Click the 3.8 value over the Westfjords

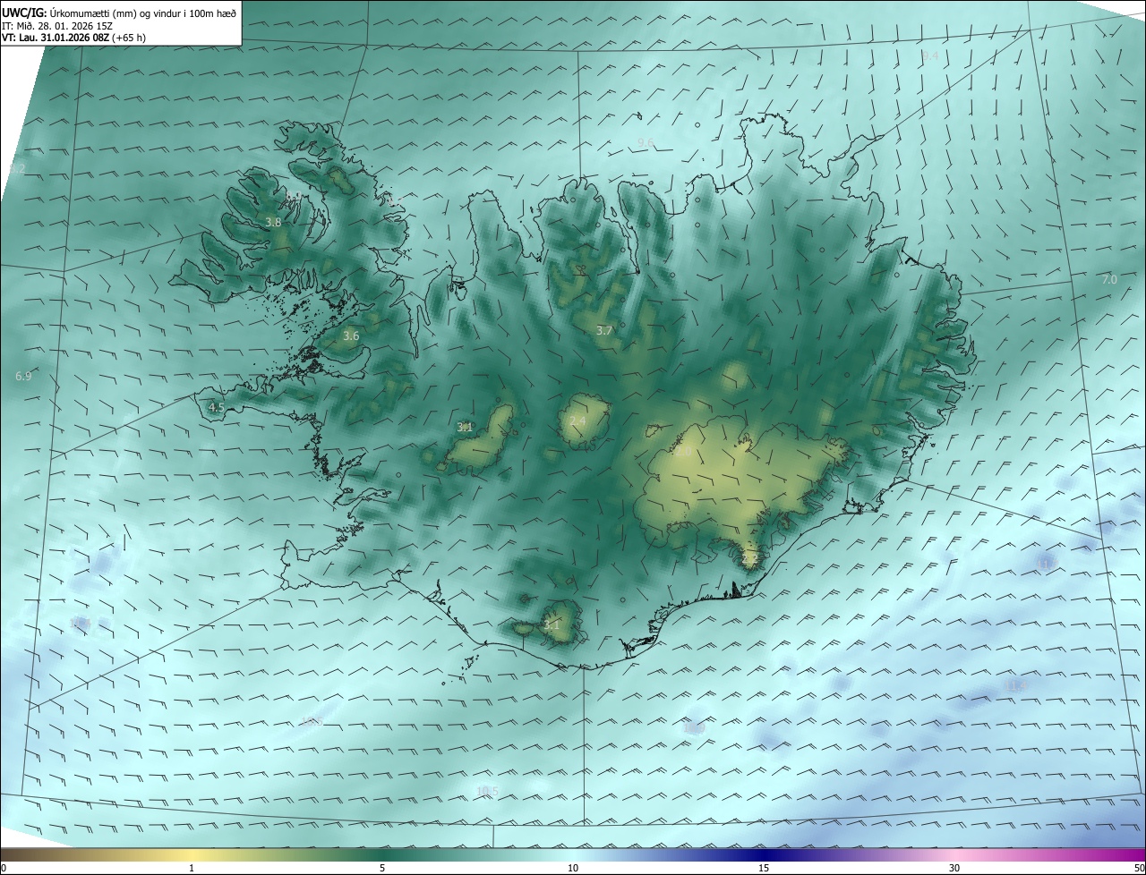(274, 222)
